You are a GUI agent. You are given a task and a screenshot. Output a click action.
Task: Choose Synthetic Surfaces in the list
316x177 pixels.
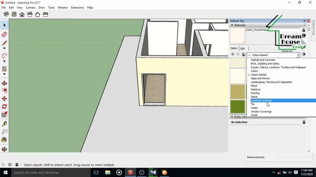283,100
